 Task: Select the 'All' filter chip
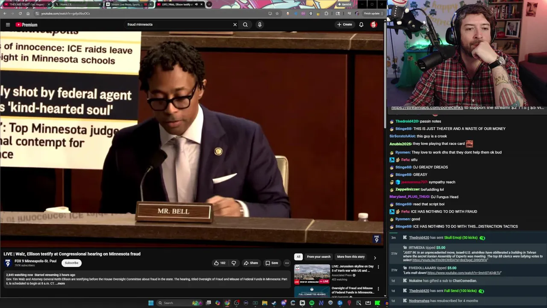click(298, 257)
